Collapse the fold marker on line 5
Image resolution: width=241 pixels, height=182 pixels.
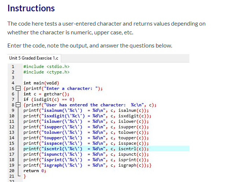[x=18, y=88]
